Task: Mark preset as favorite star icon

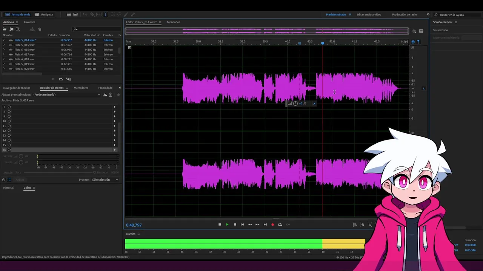Action: (118, 95)
